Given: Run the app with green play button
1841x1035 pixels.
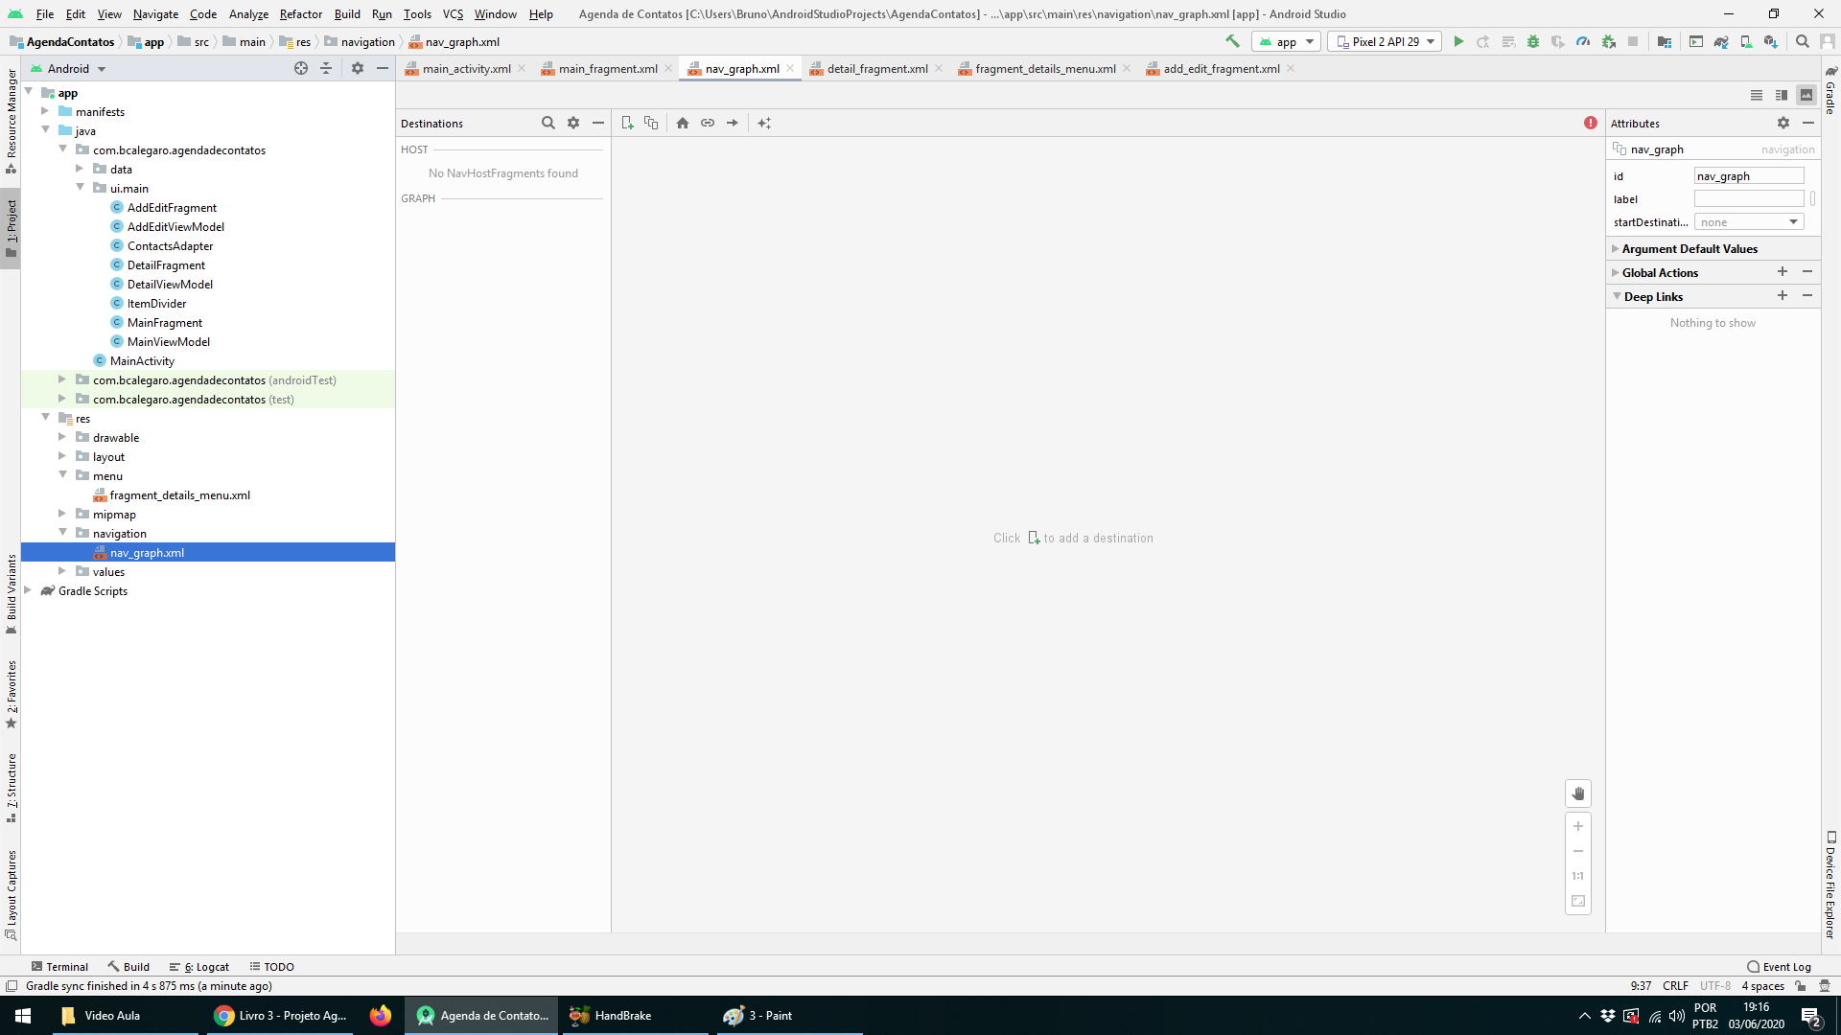Looking at the screenshot, I should click(x=1458, y=42).
